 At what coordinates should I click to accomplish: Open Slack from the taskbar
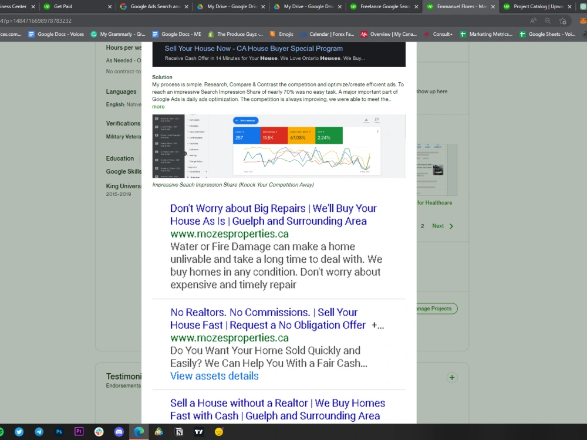pos(99,432)
